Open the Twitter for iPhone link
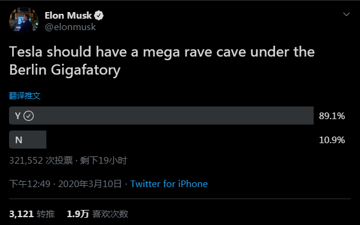 169,184
